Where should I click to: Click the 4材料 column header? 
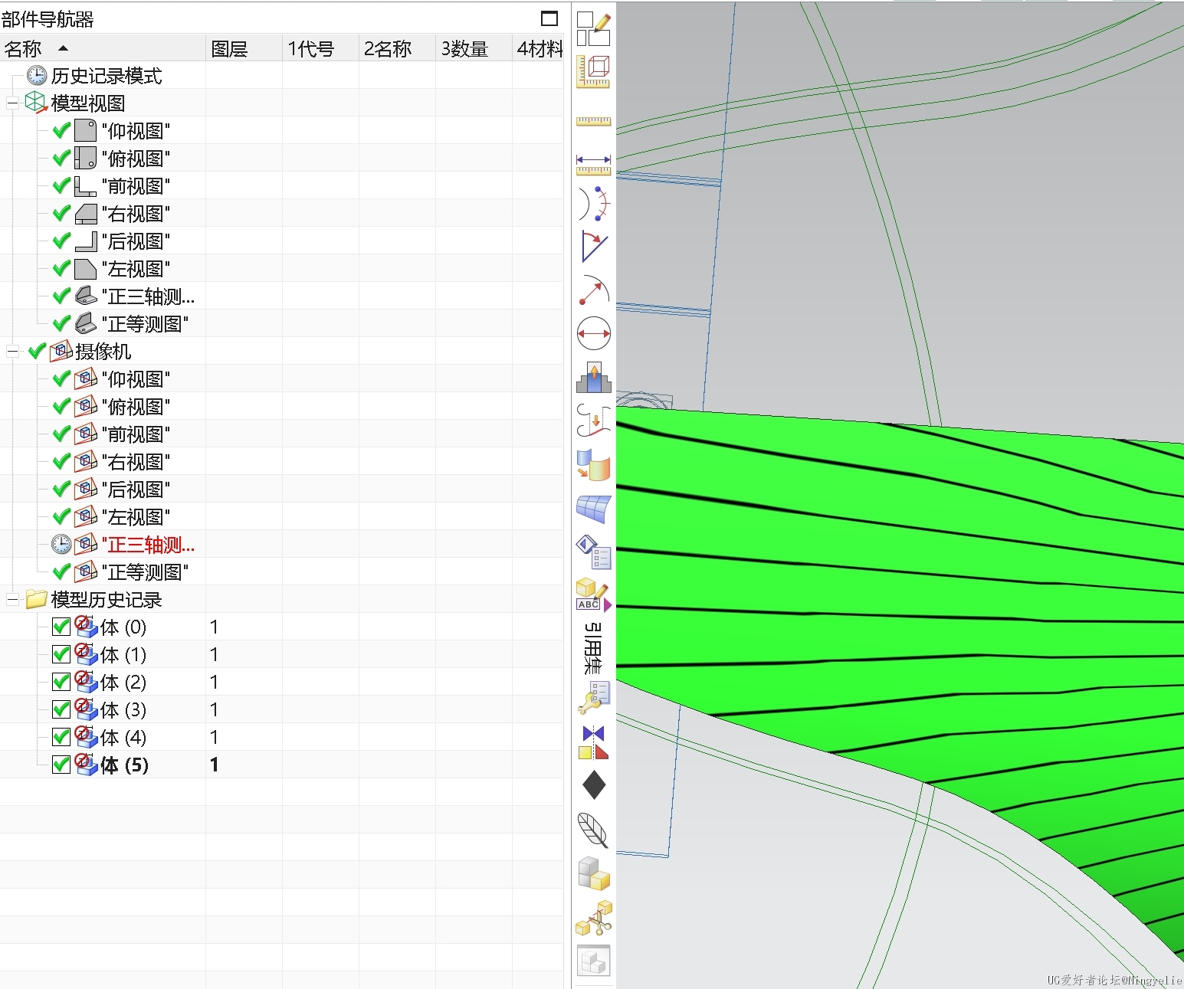pos(539,48)
